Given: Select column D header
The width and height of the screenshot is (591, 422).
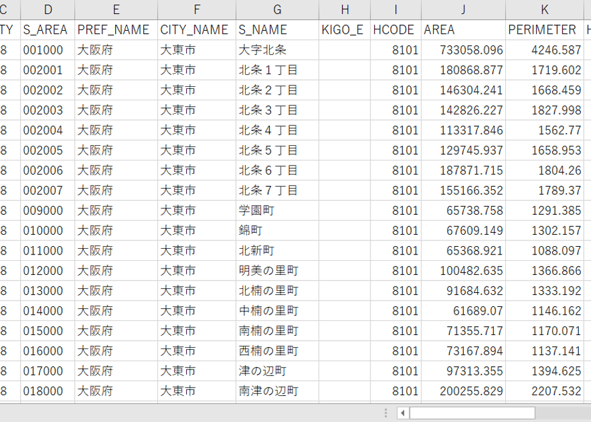Looking at the screenshot, I should click(x=48, y=10).
